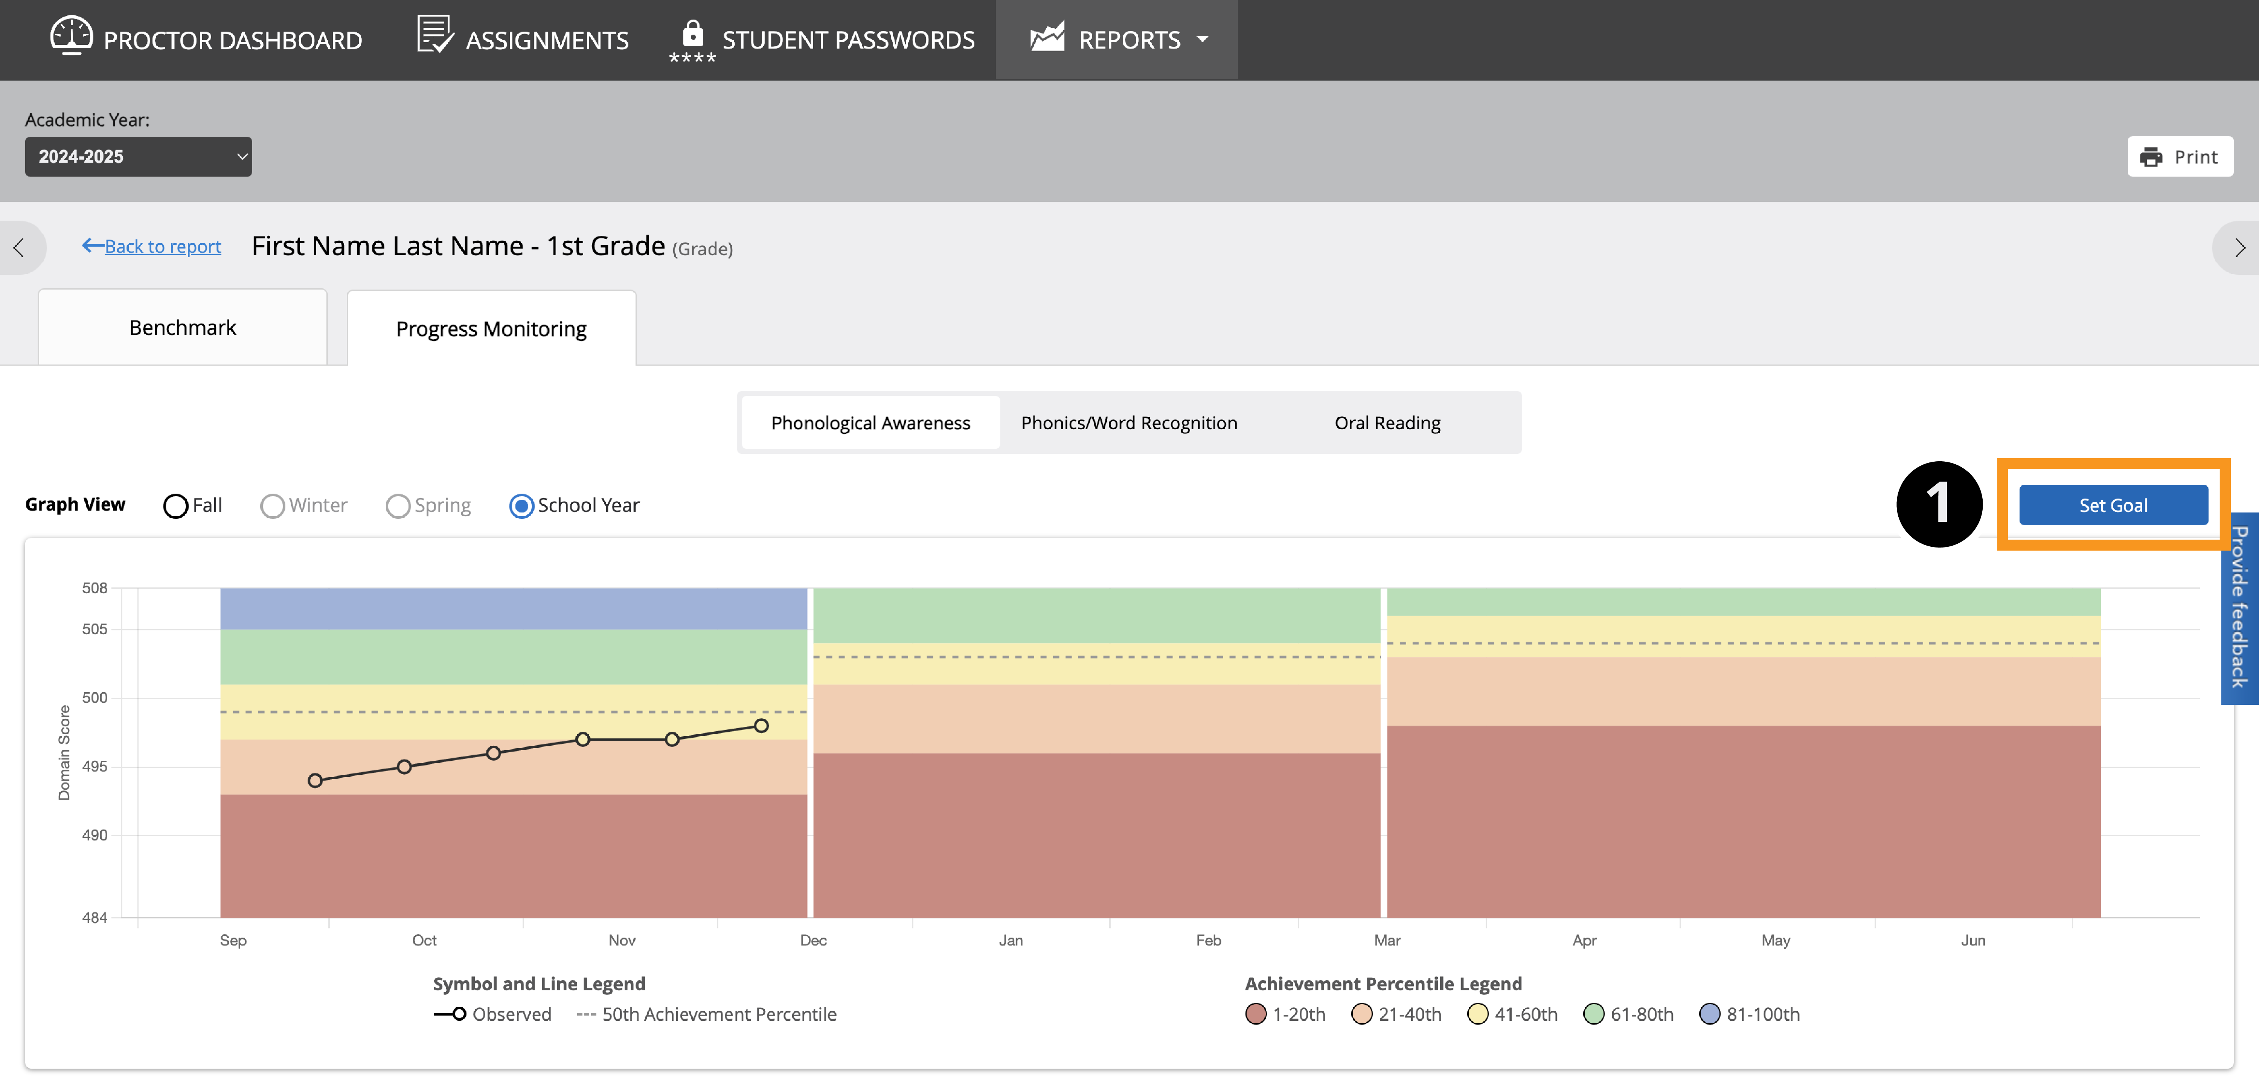Open the Academic Year 2024-2025 dropdown
2259x1092 pixels.
pos(139,157)
